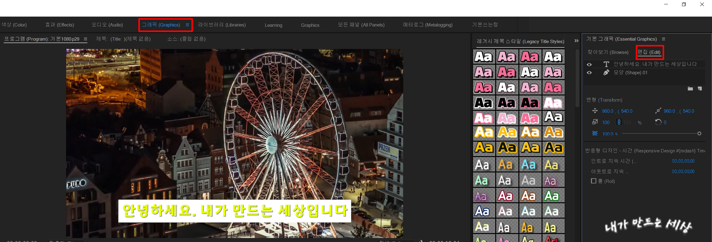Click the New Layer icon in Essential Graphics
The image size is (712, 242).
point(700,89)
